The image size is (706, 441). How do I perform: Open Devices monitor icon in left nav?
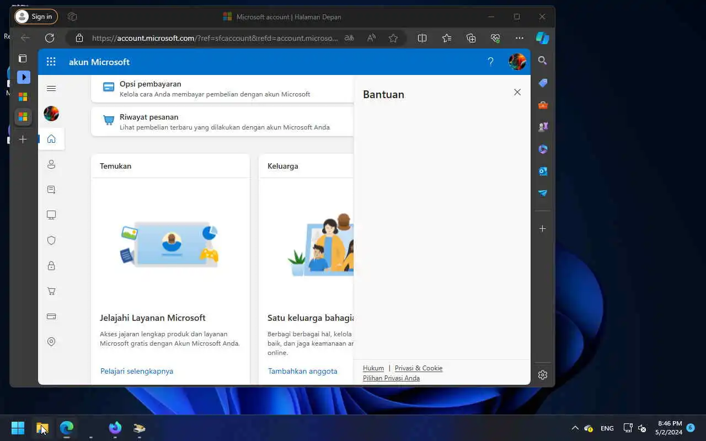click(51, 215)
